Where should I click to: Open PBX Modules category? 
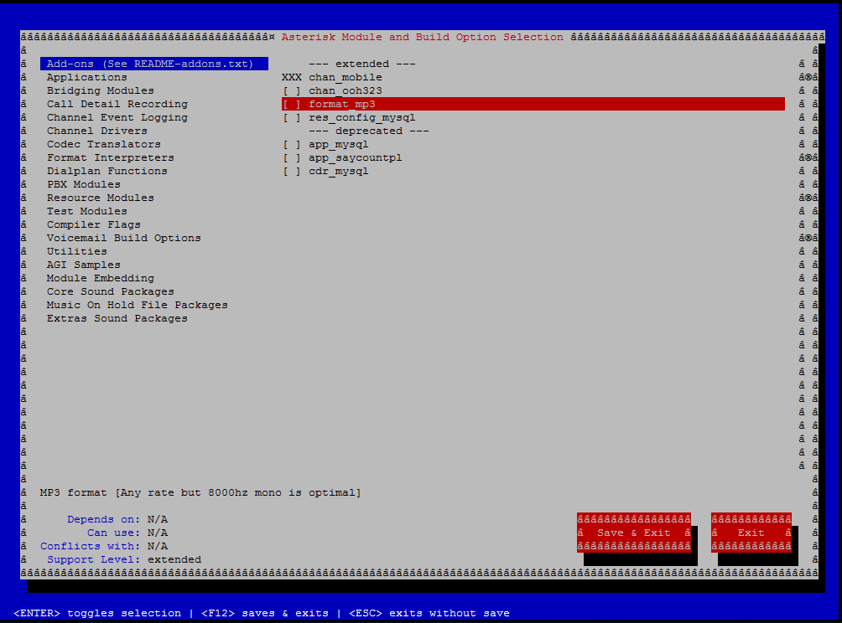click(x=84, y=184)
